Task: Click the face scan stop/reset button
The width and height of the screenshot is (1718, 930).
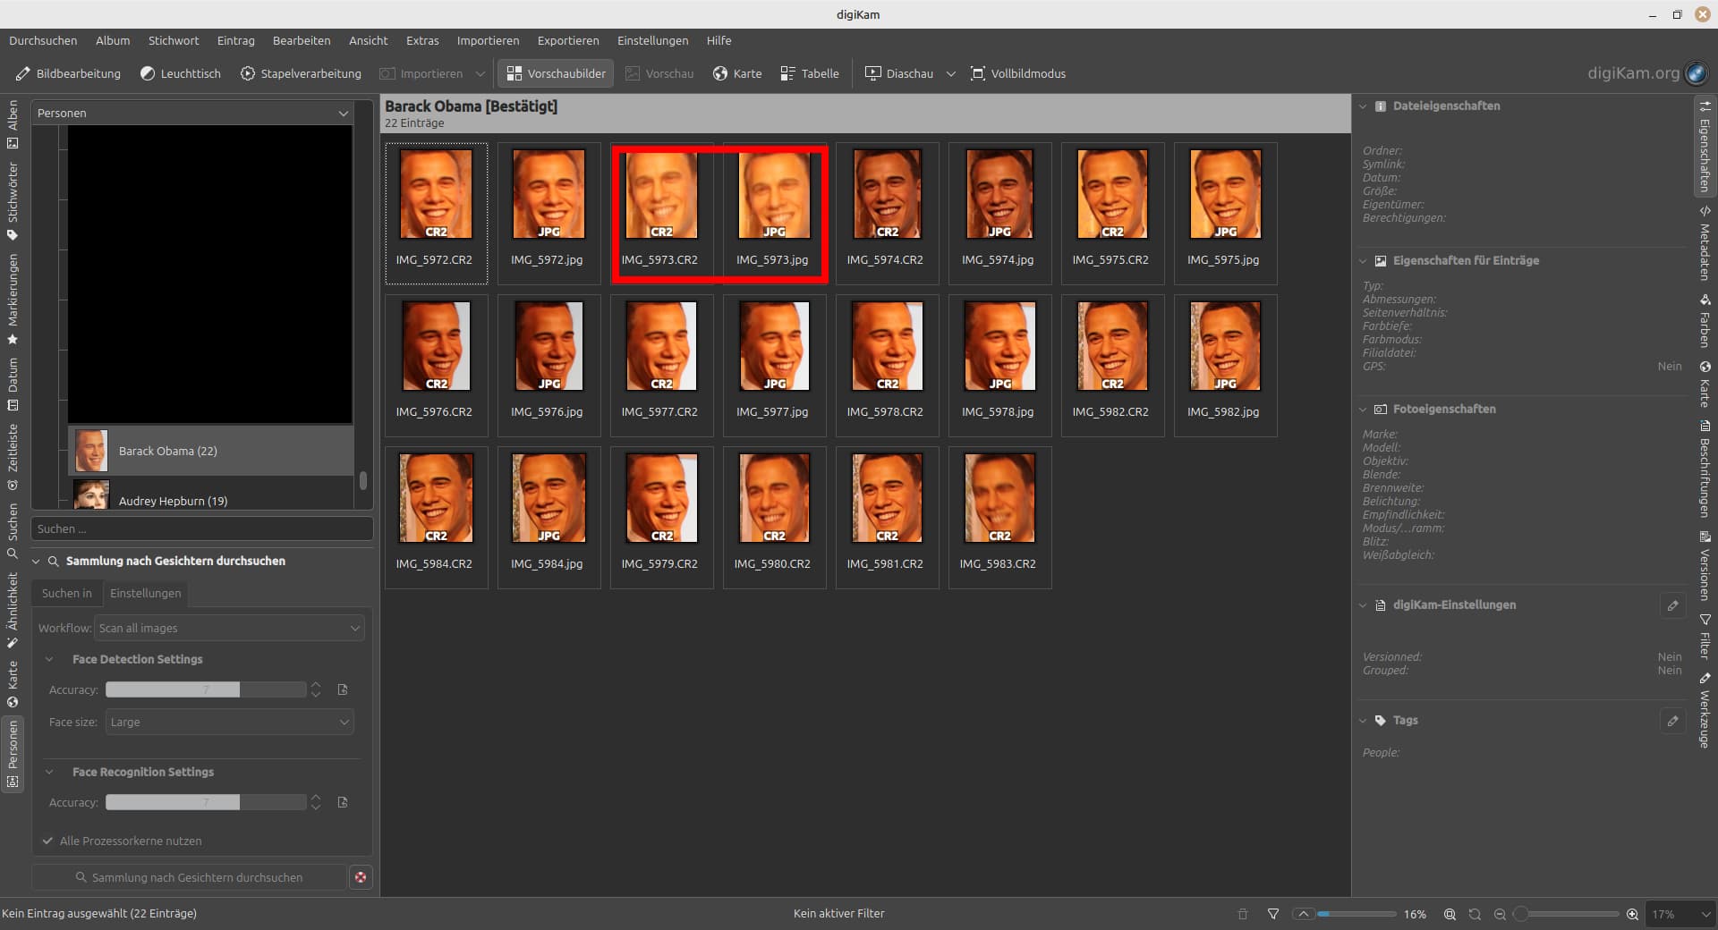Action: pyautogui.click(x=361, y=877)
